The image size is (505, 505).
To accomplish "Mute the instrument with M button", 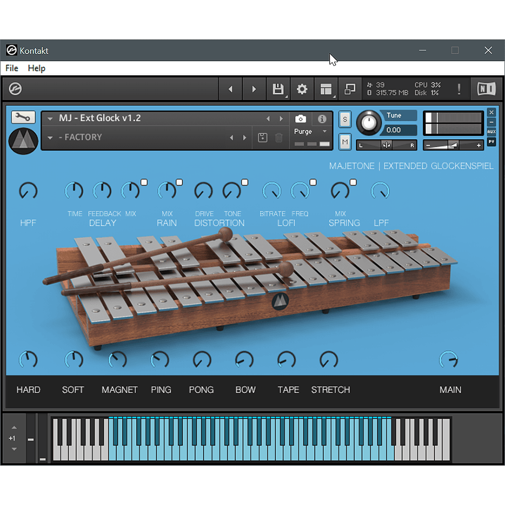I will click(345, 142).
